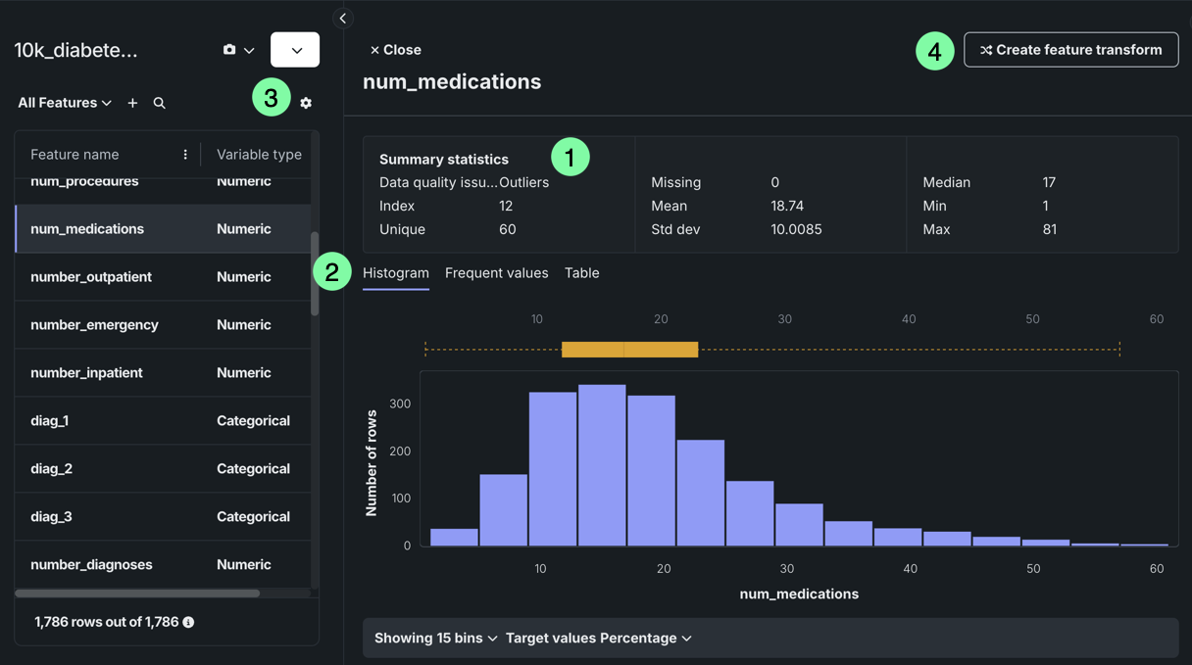The height and width of the screenshot is (665, 1192).
Task: Open Target values Percentage dropdown
Action: coord(598,638)
